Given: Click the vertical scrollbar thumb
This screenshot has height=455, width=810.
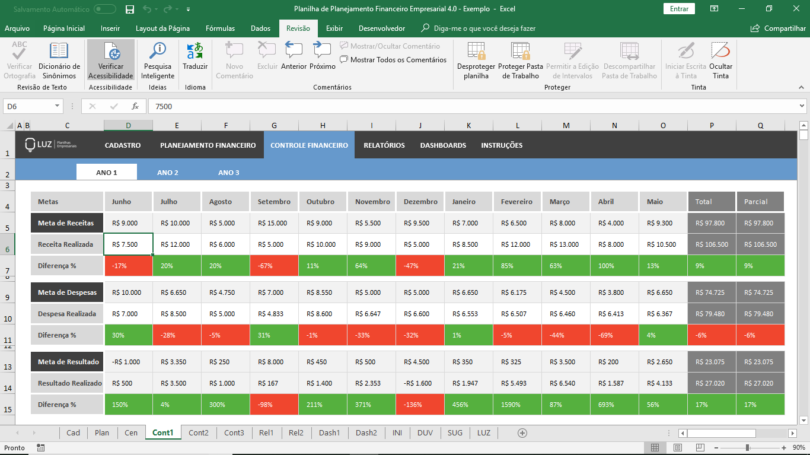Looking at the screenshot, I should [x=803, y=135].
